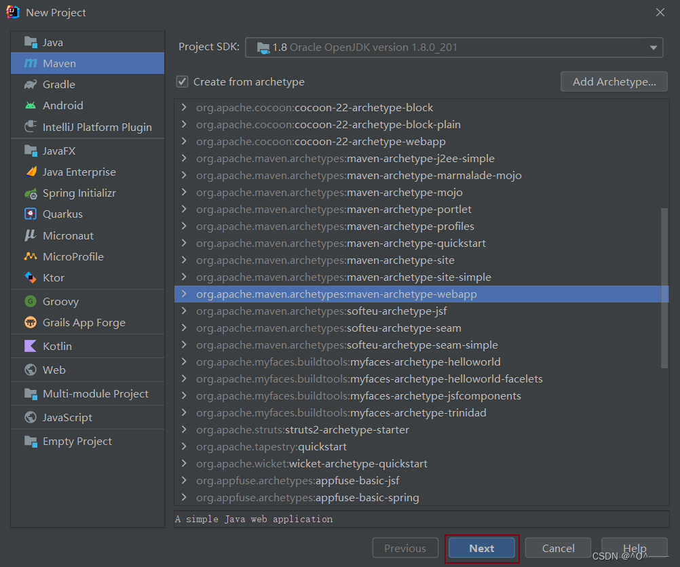Screen dimensions: 680x567
Task: Select cocoon-22-archetype-block-plain row
Action: click(x=421, y=124)
